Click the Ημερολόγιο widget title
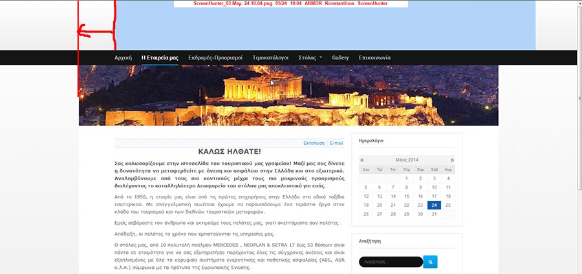This screenshot has height=274, width=582. click(x=371, y=141)
